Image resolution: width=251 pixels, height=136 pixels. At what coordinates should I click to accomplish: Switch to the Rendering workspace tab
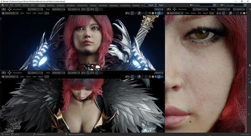pyautogui.click(x=113, y=5)
